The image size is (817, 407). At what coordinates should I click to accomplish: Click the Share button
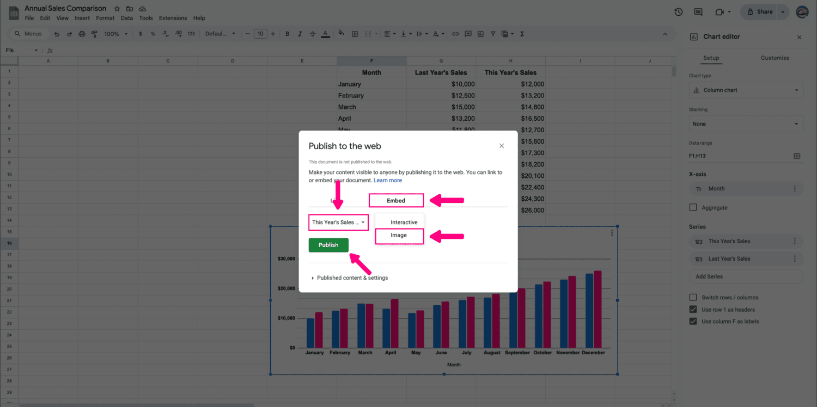pos(759,11)
